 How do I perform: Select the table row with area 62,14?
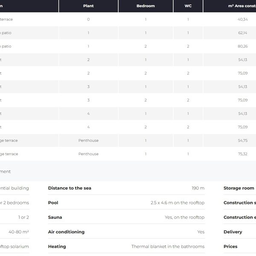click(242, 33)
